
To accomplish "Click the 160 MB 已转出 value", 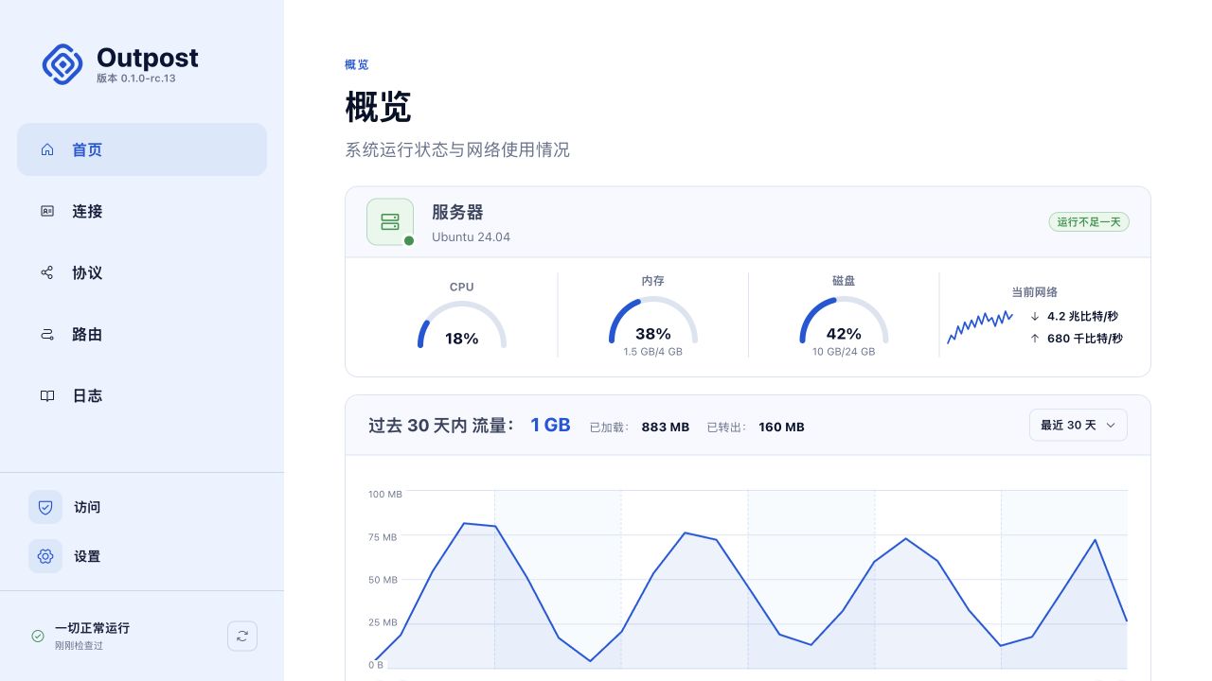I will coord(781,427).
